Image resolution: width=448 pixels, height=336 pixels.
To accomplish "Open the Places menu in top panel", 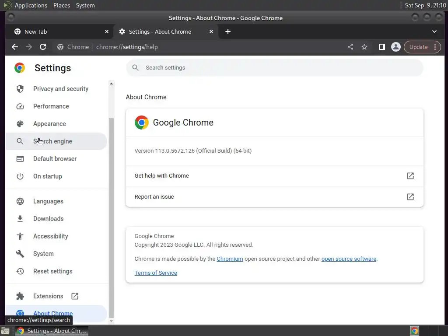I will click(x=62, y=5).
